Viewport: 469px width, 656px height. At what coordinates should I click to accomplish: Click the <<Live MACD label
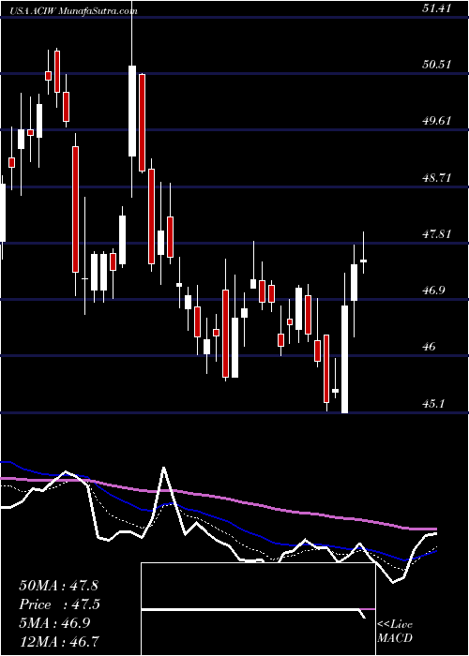pos(395,632)
